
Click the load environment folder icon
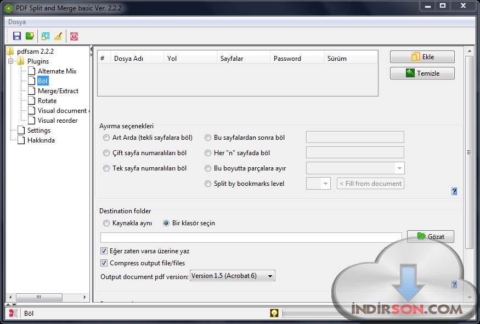(x=30, y=36)
